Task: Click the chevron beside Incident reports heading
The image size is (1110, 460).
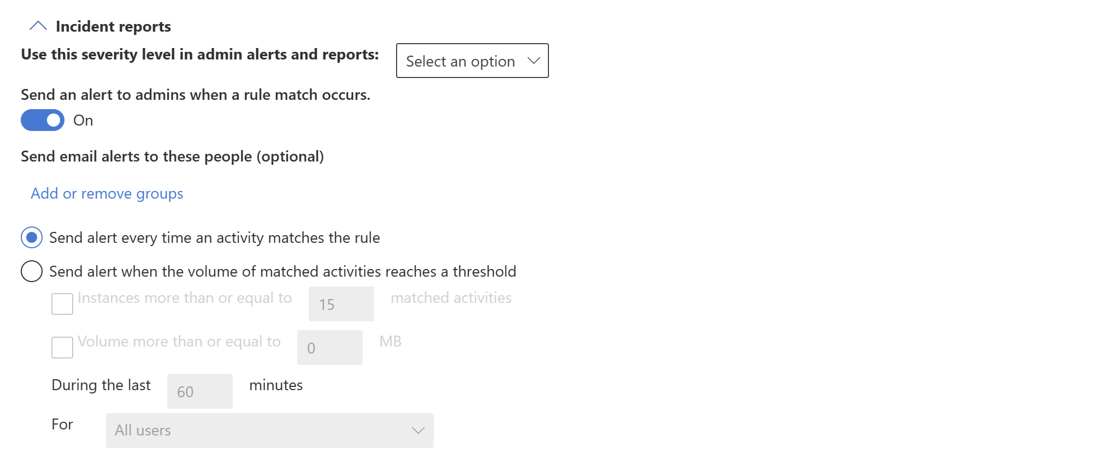Action: coord(38,25)
